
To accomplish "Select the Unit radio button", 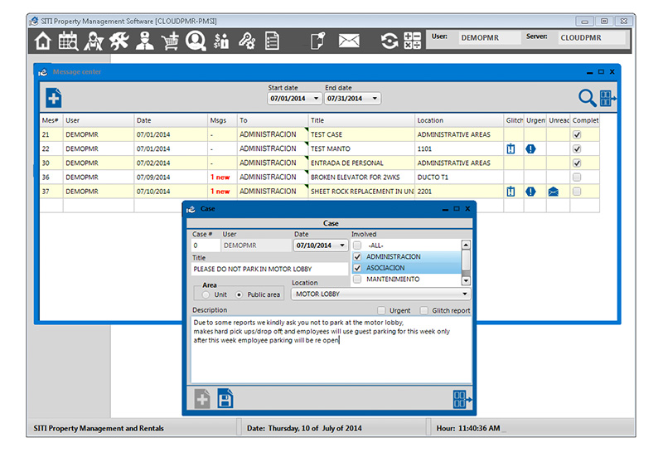I will 206,294.
